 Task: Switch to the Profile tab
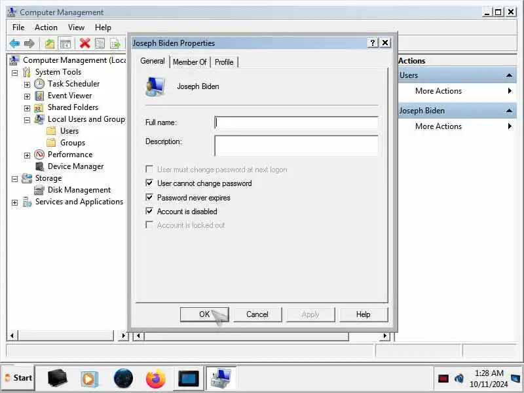(224, 62)
